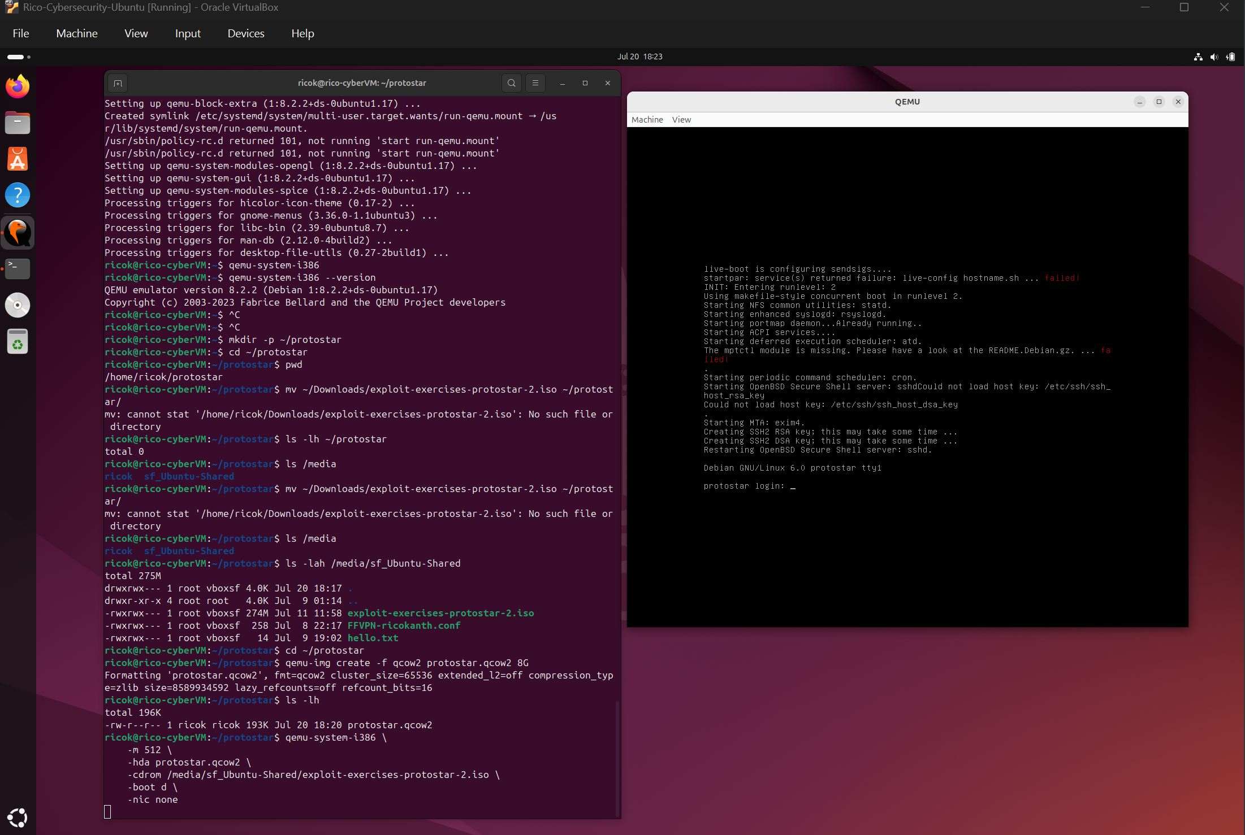
Task: Click the terminal cursor at the bottom
Action: pyautogui.click(x=107, y=812)
